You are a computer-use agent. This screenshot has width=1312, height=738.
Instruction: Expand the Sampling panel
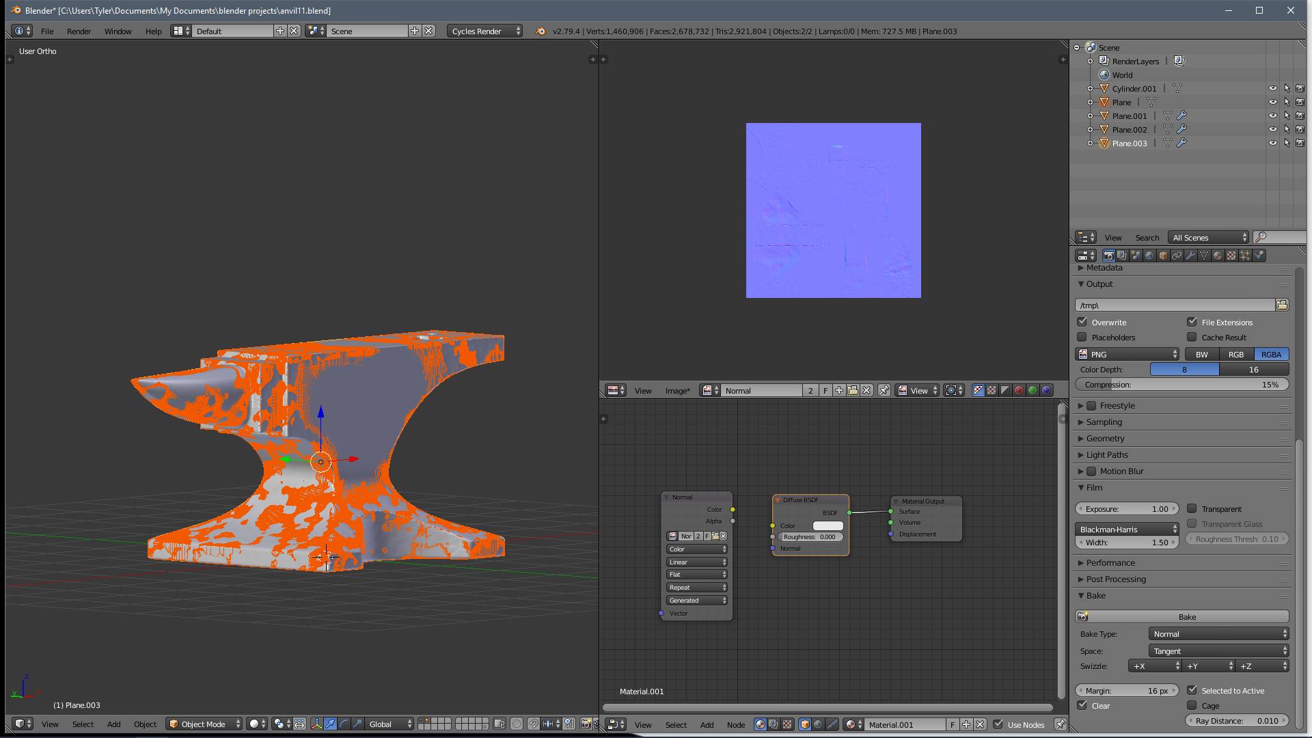(x=1104, y=422)
